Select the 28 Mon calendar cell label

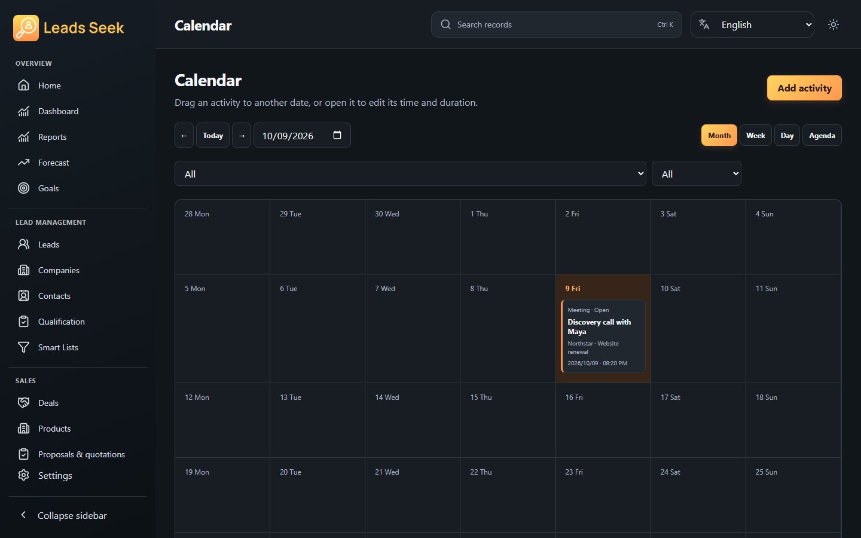click(197, 213)
